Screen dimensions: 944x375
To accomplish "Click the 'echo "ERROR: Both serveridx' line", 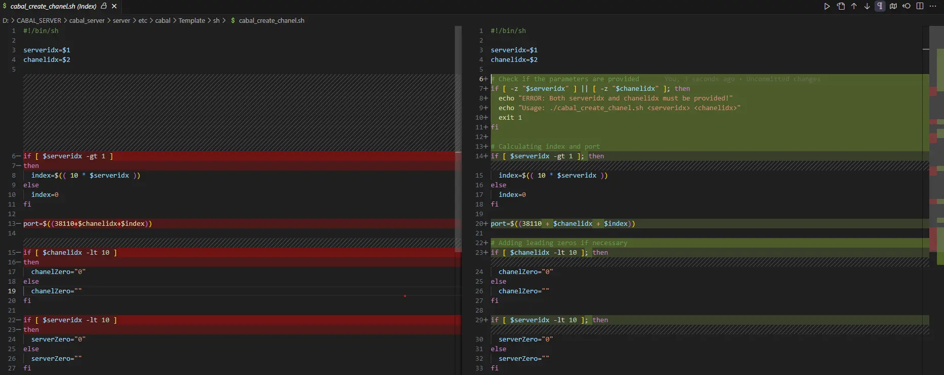I will (x=616, y=98).
